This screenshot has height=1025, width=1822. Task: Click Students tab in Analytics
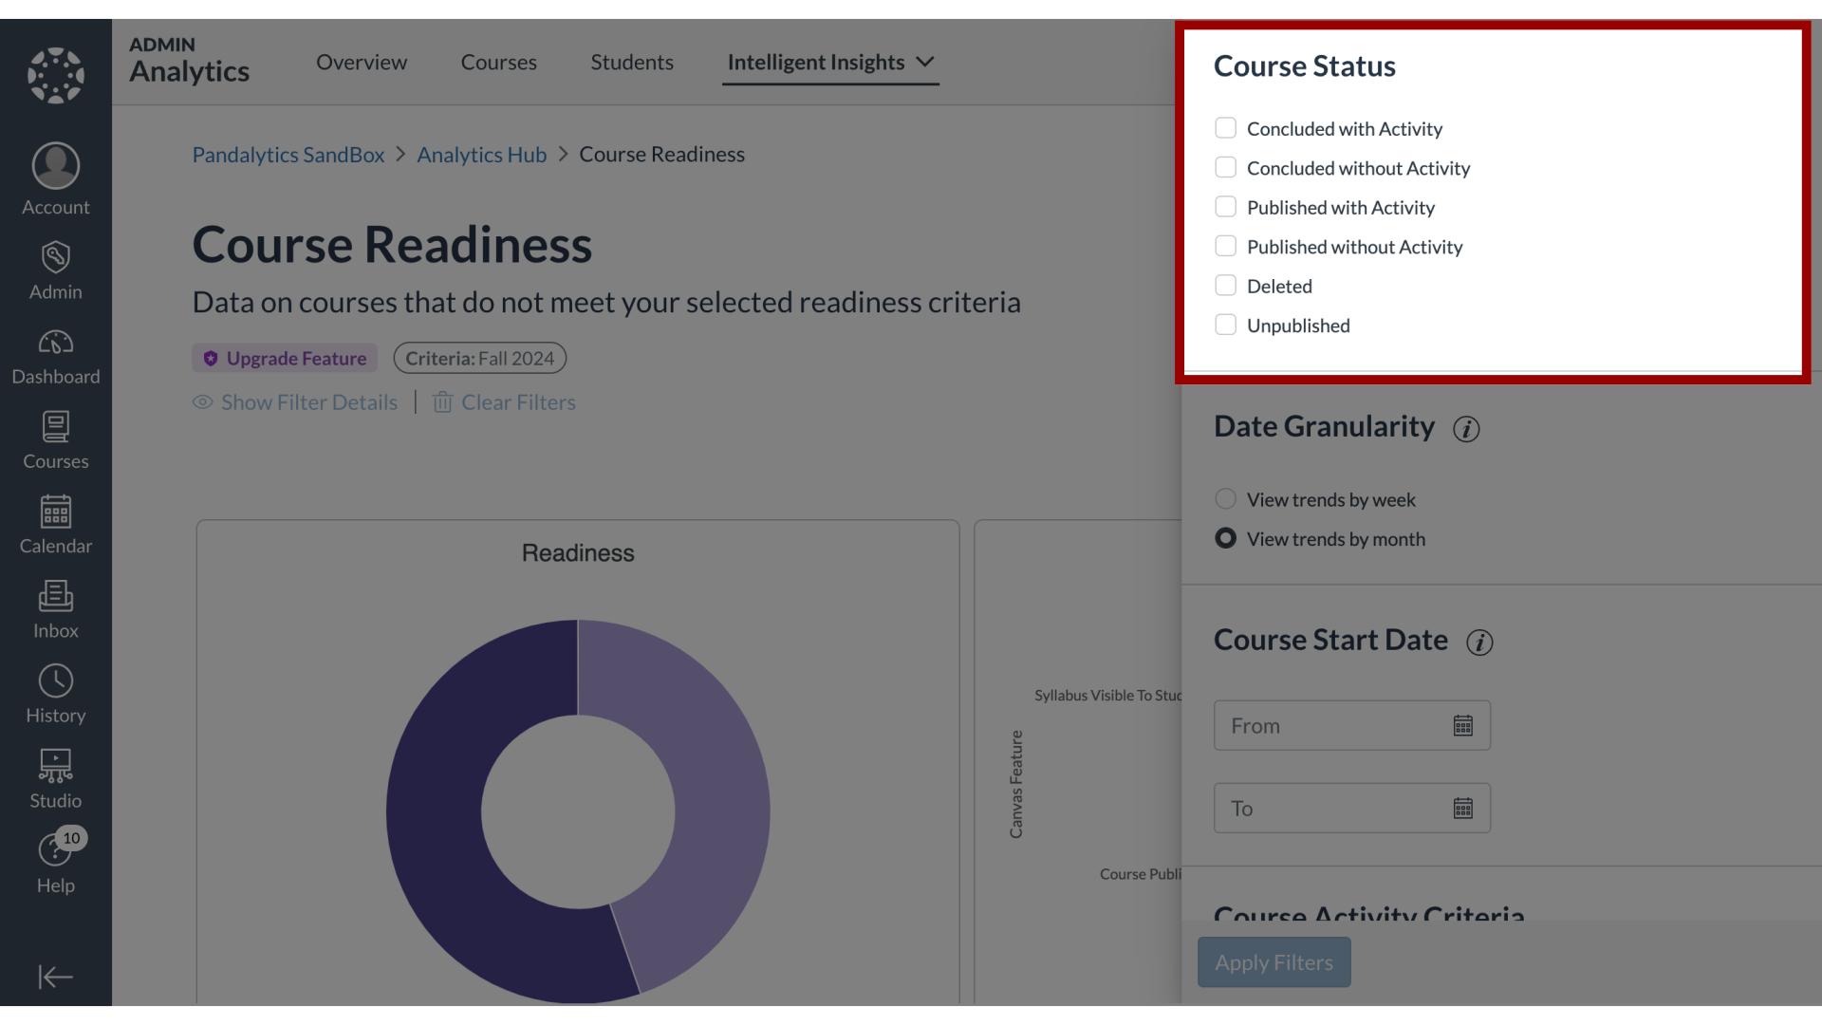[x=632, y=60]
